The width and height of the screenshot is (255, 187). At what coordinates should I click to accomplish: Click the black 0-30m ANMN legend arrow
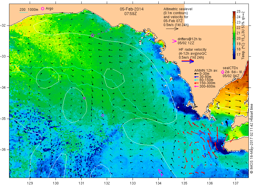196,74
